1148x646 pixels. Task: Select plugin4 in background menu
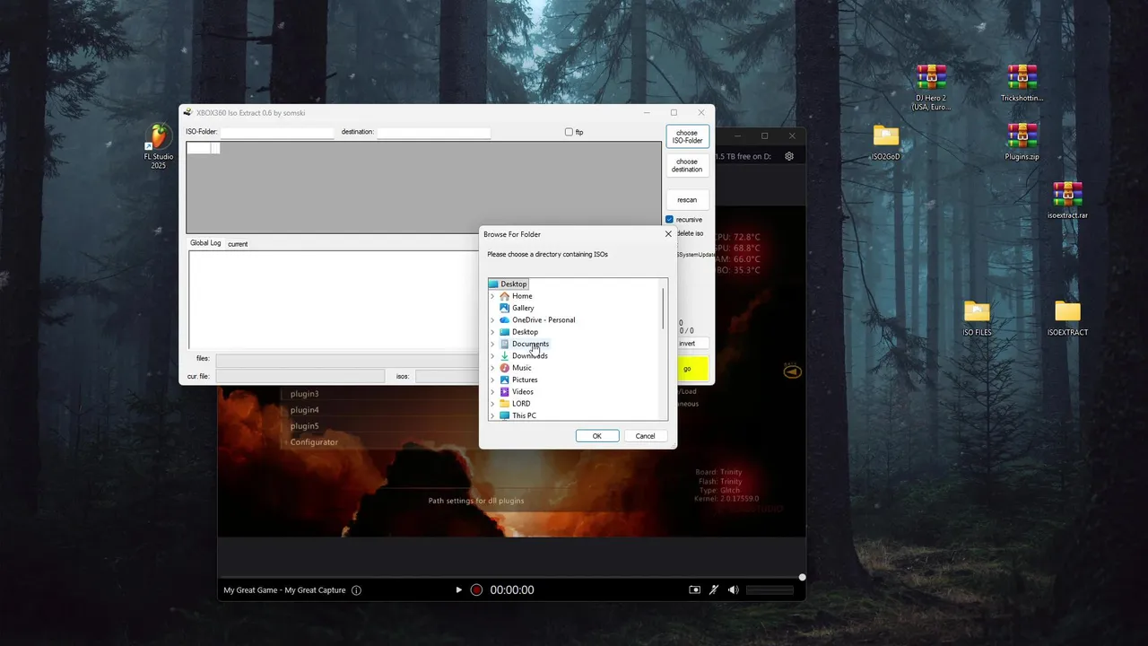pos(304,410)
